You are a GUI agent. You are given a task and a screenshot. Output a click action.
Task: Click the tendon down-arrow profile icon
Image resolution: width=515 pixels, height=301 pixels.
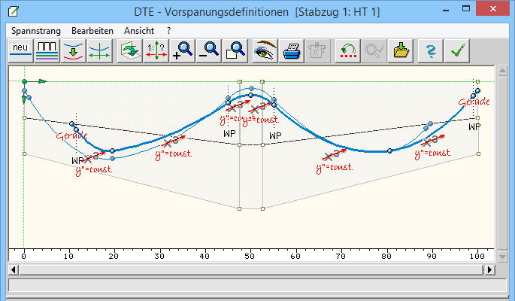tap(73, 51)
